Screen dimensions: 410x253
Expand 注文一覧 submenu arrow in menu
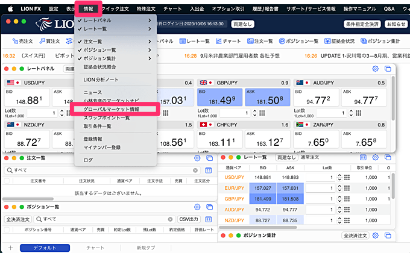(x=150, y=42)
